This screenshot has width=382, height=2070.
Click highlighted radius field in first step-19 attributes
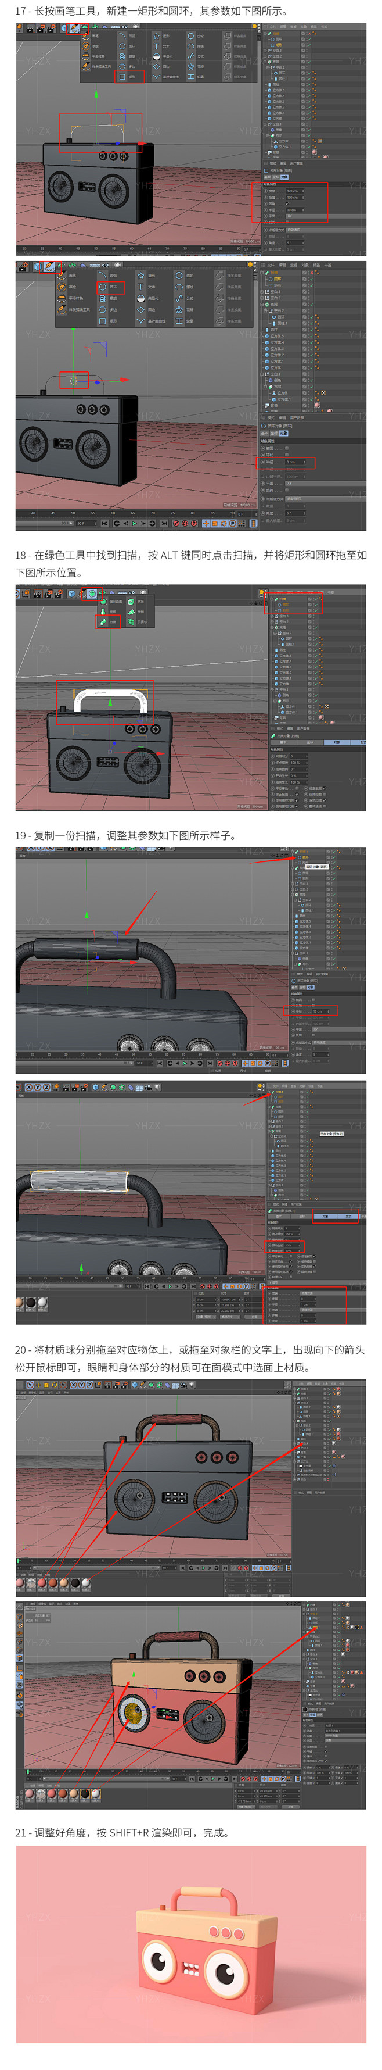pyautogui.click(x=321, y=1010)
